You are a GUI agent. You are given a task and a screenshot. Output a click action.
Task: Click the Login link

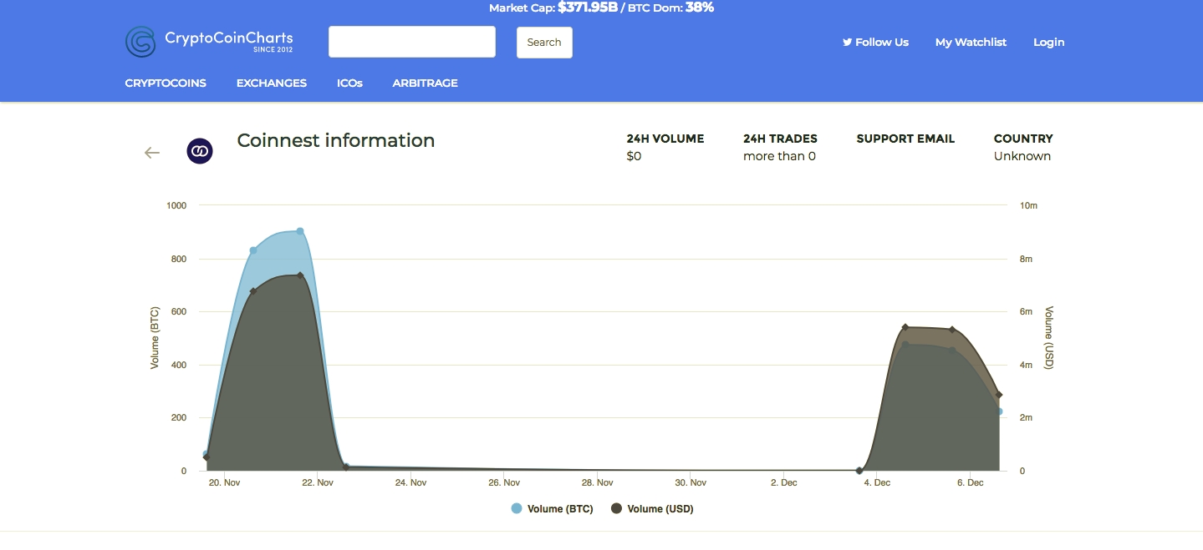pyautogui.click(x=1049, y=42)
